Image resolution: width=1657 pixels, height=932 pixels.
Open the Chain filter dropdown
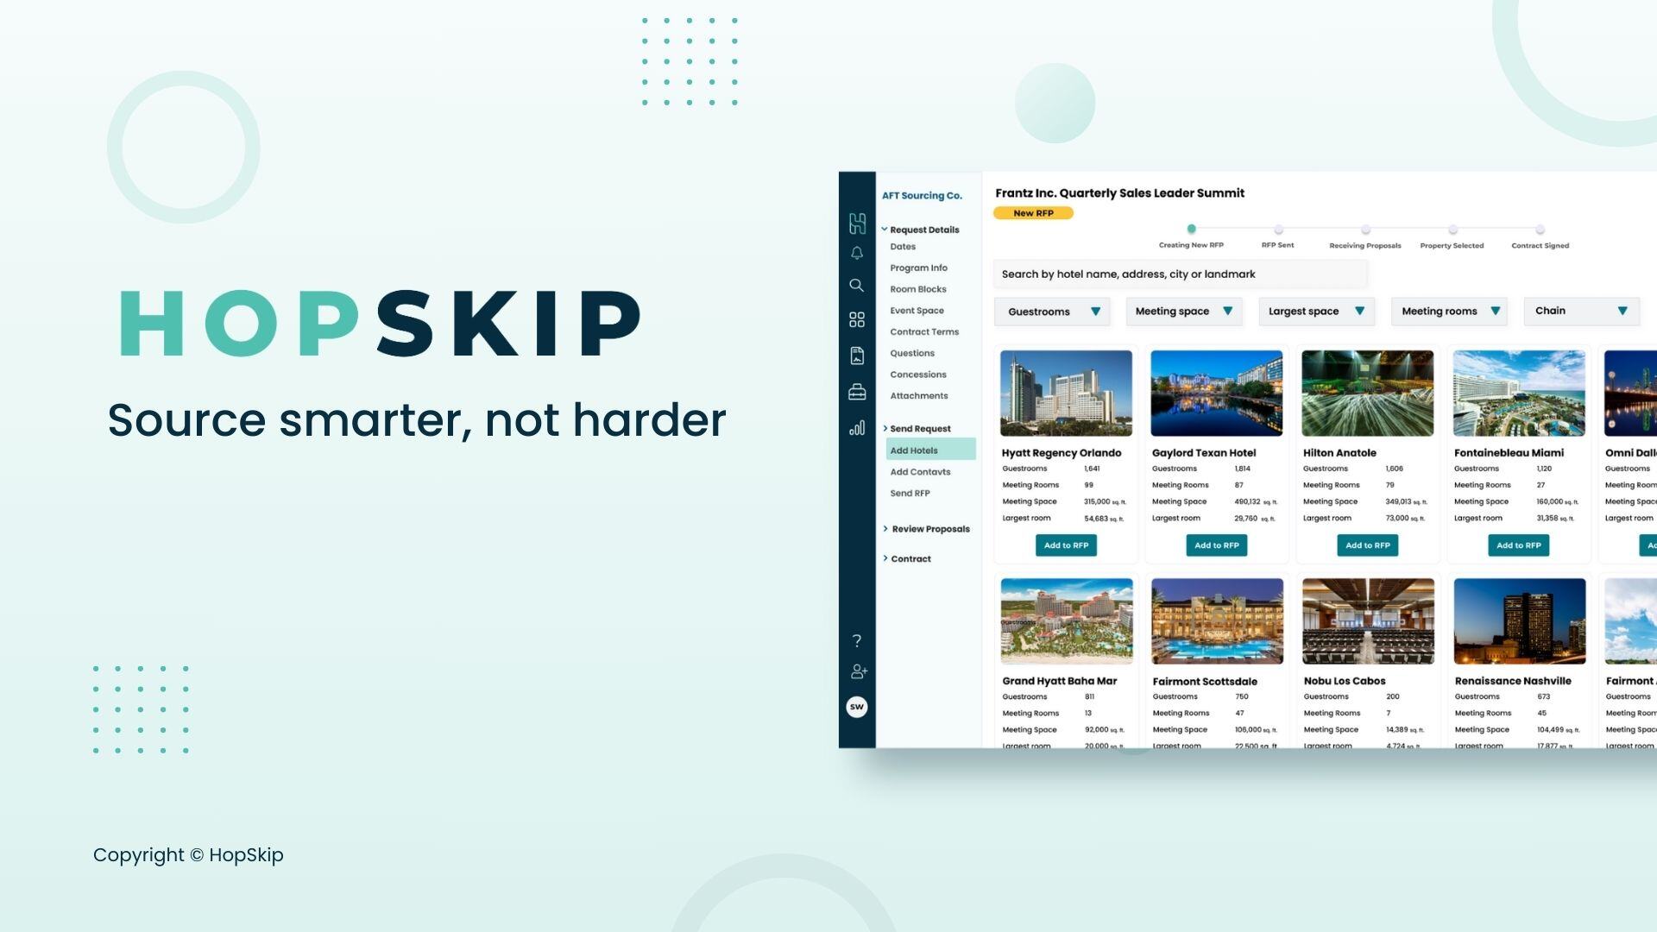tap(1582, 310)
